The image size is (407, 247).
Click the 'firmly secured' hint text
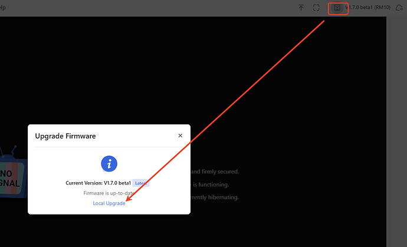(215, 172)
